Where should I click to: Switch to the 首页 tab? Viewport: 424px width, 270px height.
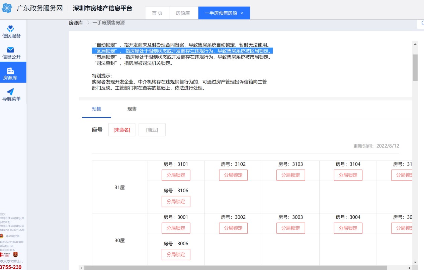157,13
